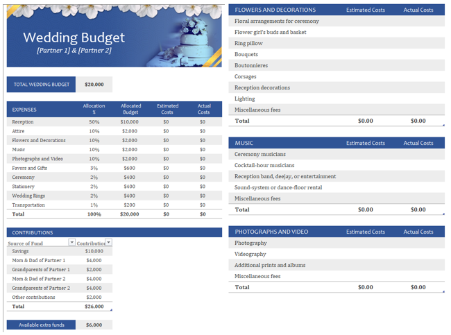
Task: Click the $200 Transportation allocated budget
Action: click(130, 205)
